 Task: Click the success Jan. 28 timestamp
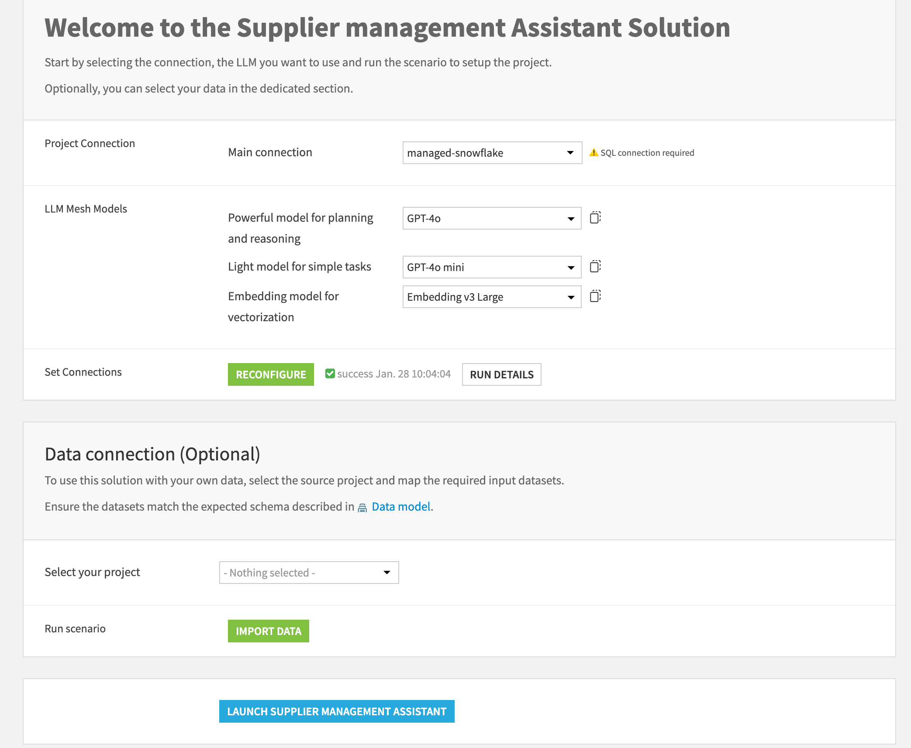click(x=393, y=374)
